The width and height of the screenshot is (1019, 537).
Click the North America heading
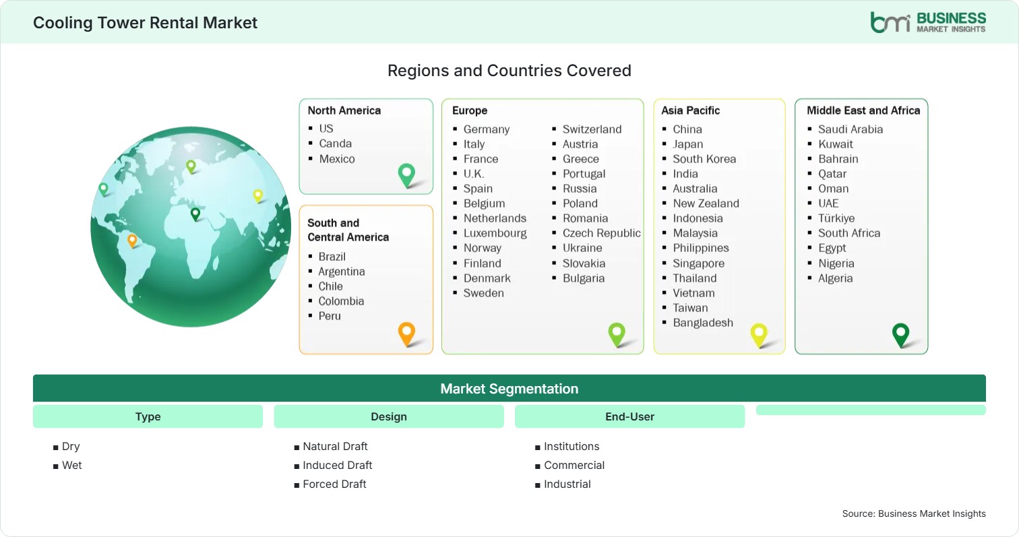(344, 110)
